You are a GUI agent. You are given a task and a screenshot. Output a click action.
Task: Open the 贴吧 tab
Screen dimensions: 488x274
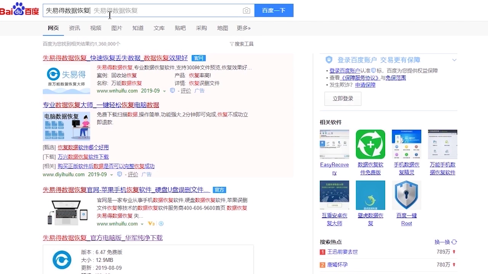(180, 28)
